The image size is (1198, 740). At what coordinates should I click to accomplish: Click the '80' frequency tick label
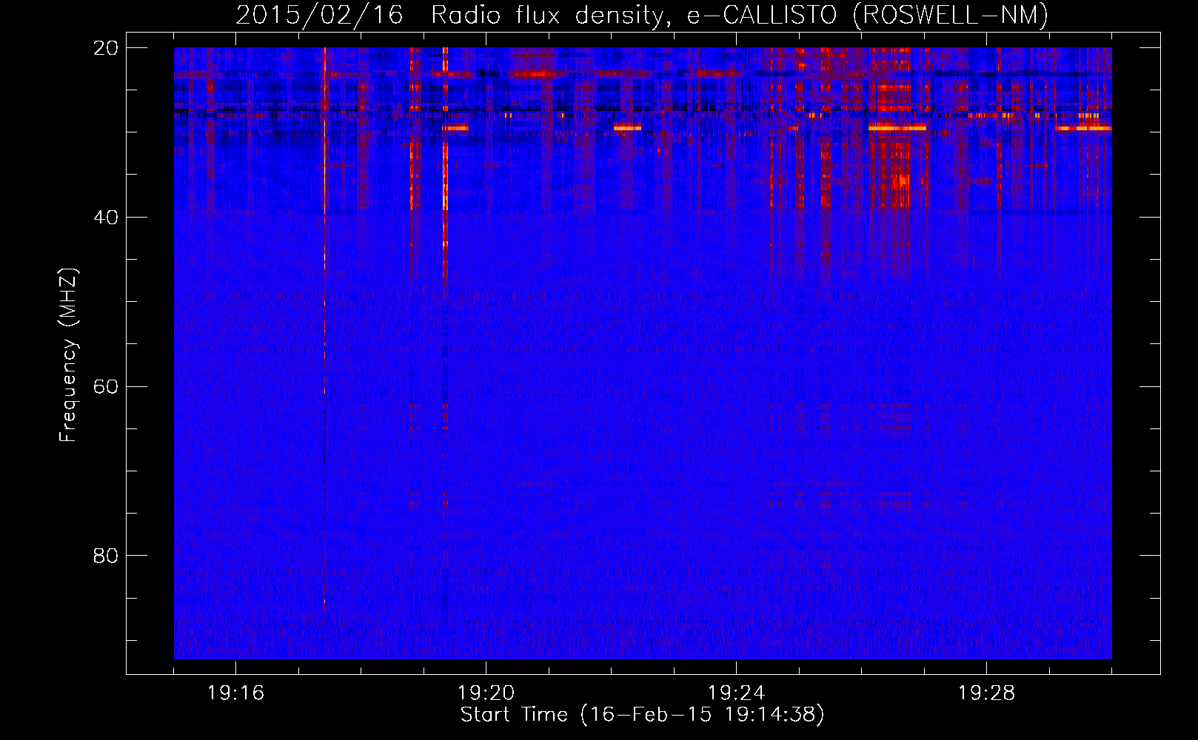pyautogui.click(x=107, y=556)
